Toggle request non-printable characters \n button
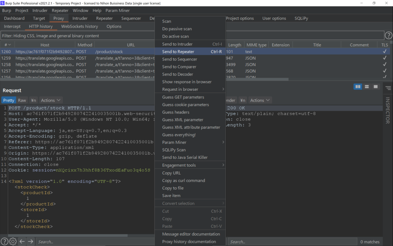 pos(33,100)
